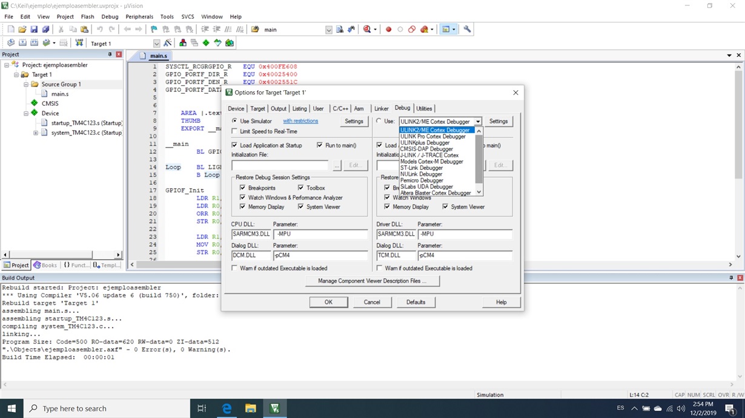
Task: Open Configuration via wrench icon
Action: click(467, 29)
